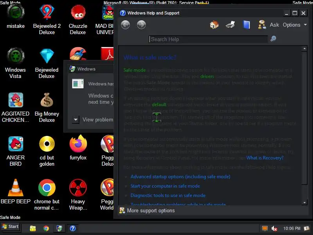Select Heavy Weapon desktop icon
This screenshot has width=313, height=235.
coord(78,195)
